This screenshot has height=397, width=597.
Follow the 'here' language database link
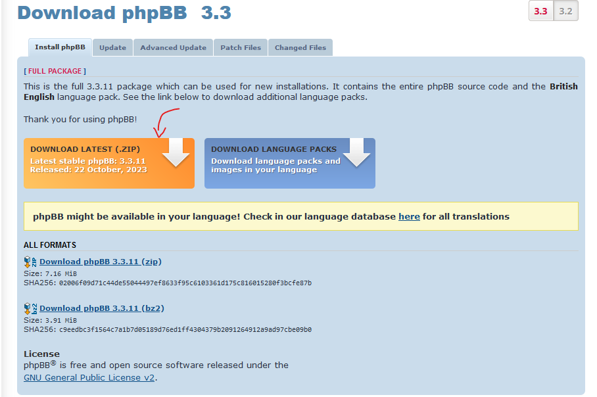click(x=409, y=217)
